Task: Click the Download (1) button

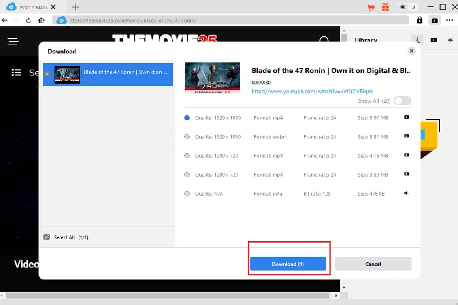Action: (x=288, y=264)
